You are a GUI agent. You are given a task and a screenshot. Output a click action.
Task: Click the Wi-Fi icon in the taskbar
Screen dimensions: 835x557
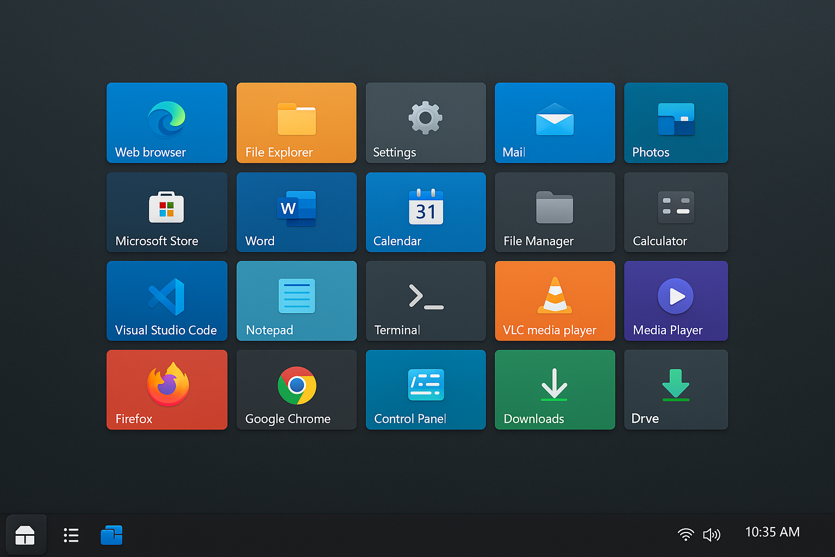pos(686,535)
